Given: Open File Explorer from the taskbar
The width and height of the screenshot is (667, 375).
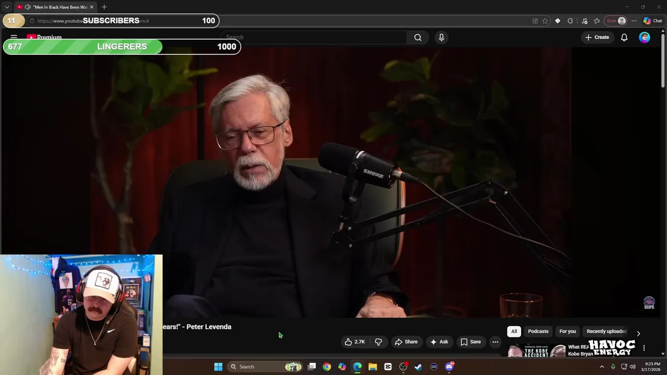Looking at the screenshot, I should click(x=373, y=367).
